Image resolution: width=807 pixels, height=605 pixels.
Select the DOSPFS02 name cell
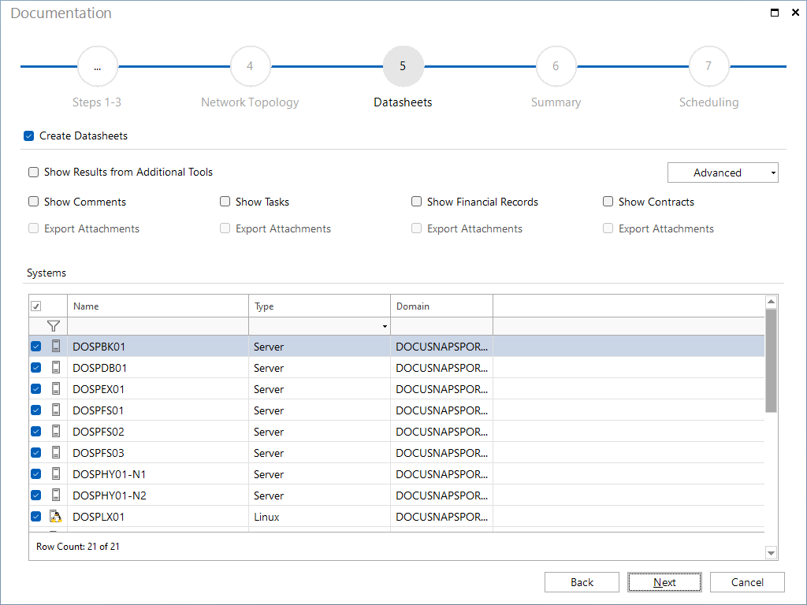point(158,432)
